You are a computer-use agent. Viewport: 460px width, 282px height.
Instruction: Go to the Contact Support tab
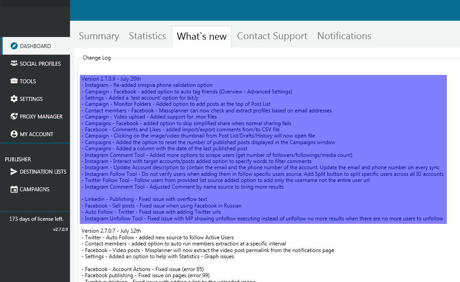(272, 36)
